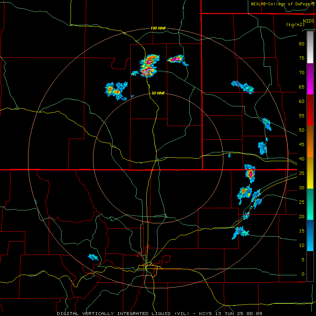316x316 pixels.
Task: Select the blue segment of the color bar
Action: [x=310, y=235]
